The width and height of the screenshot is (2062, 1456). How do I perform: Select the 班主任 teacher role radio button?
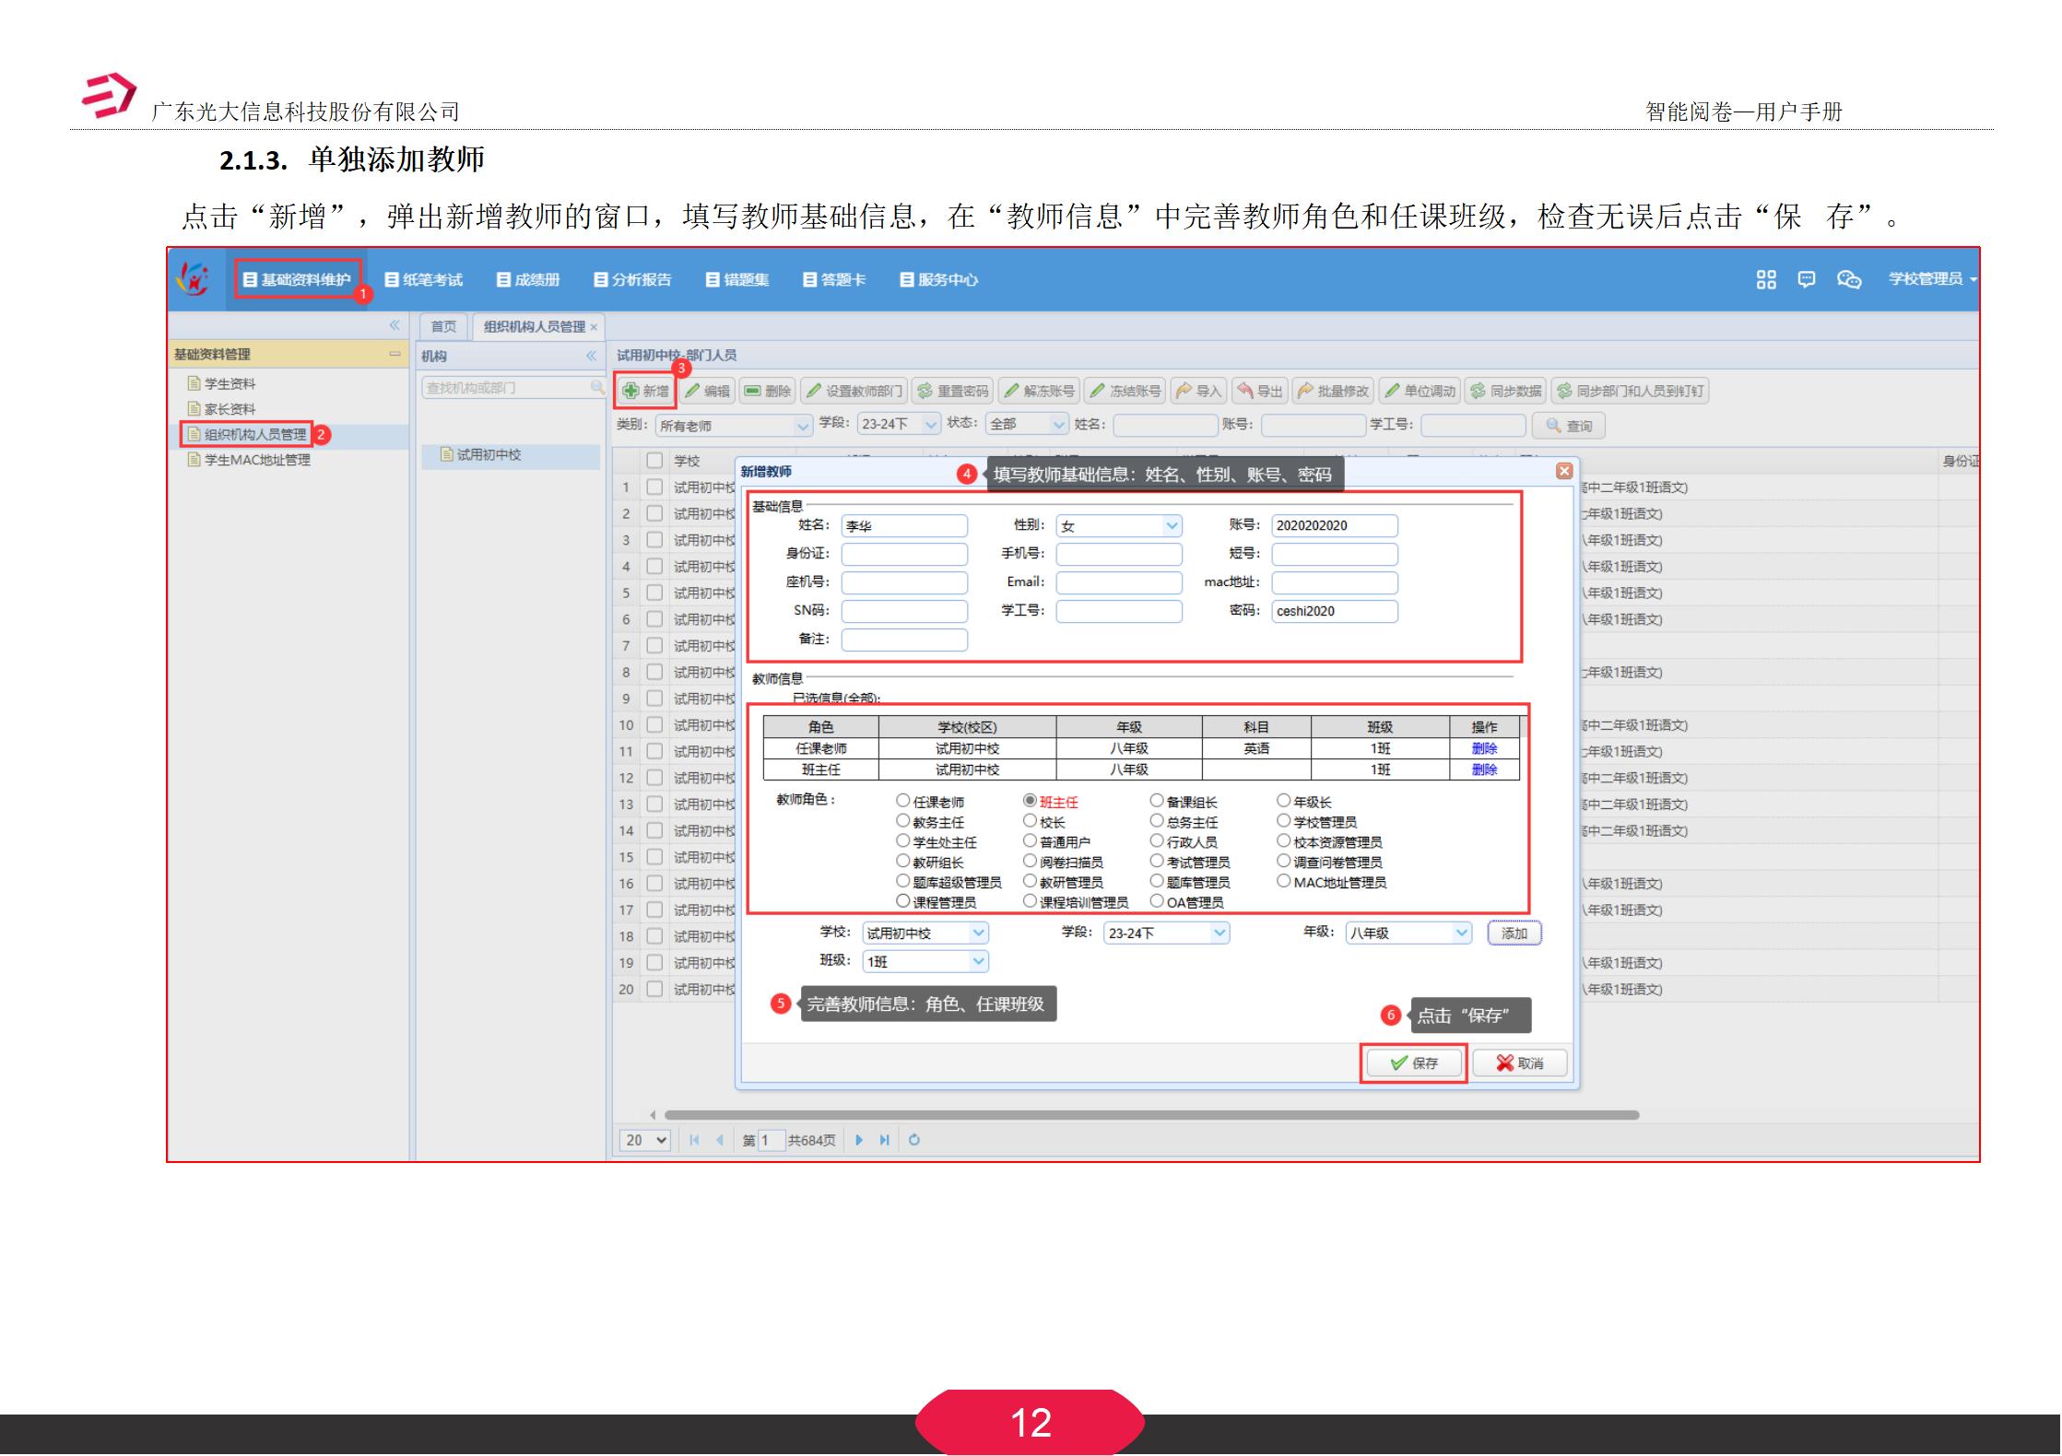[x=1030, y=801]
